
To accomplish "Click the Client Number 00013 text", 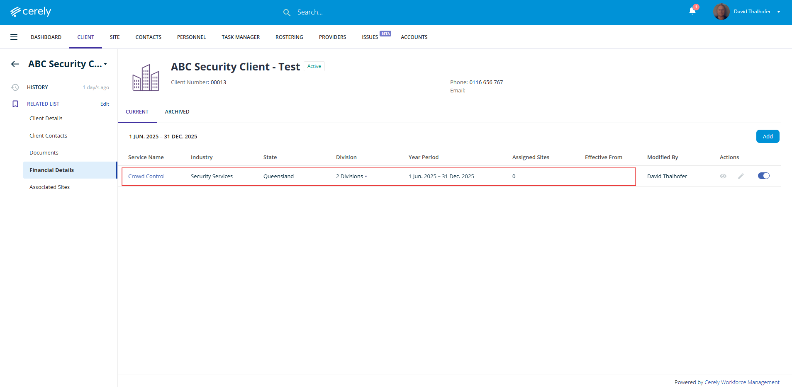I will point(199,82).
